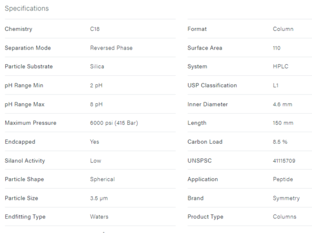Select the Chemistry value C18
Screen dimensions: 312x233
click(x=95, y=29)
